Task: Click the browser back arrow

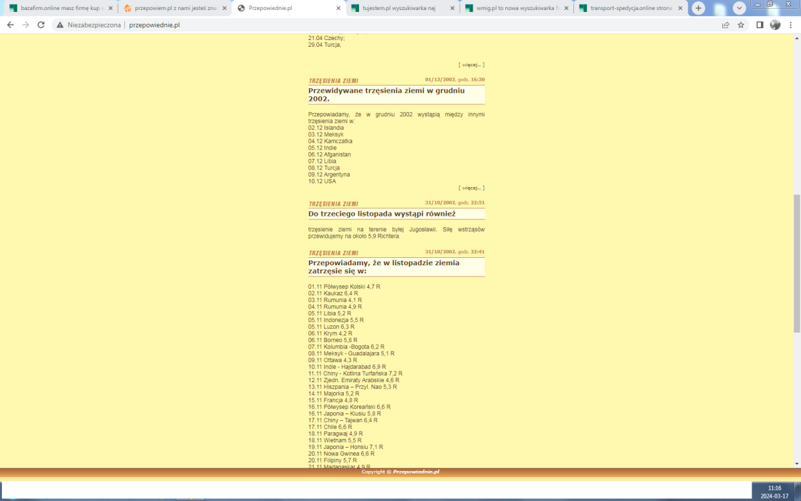Action: pyautogui.click(x=10, y=25)
